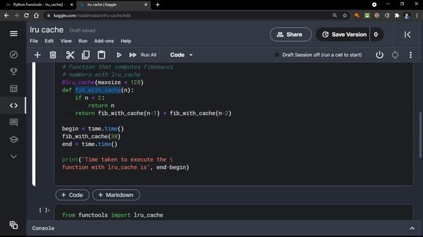Open the Code brackets sidebar icon

[x=13, y=105]
